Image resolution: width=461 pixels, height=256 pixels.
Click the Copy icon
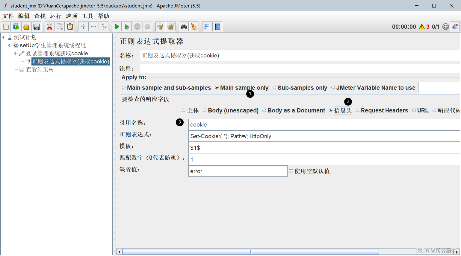(x=60, y=27)
